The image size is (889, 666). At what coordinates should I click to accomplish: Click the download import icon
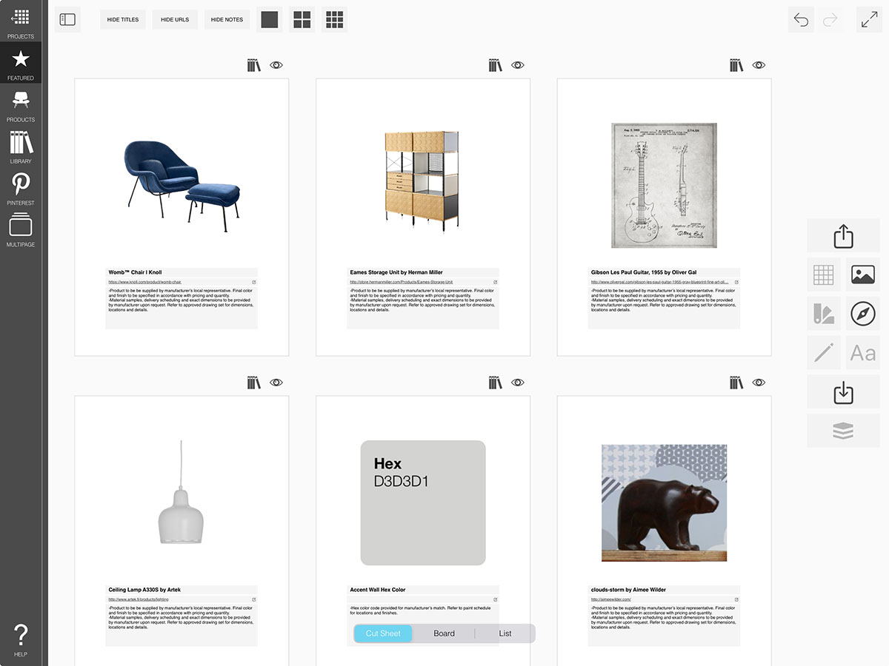(x=843, y=391)
